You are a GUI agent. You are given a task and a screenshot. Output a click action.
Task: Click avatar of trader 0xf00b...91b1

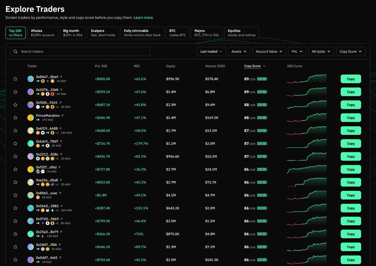click(30, 105)
